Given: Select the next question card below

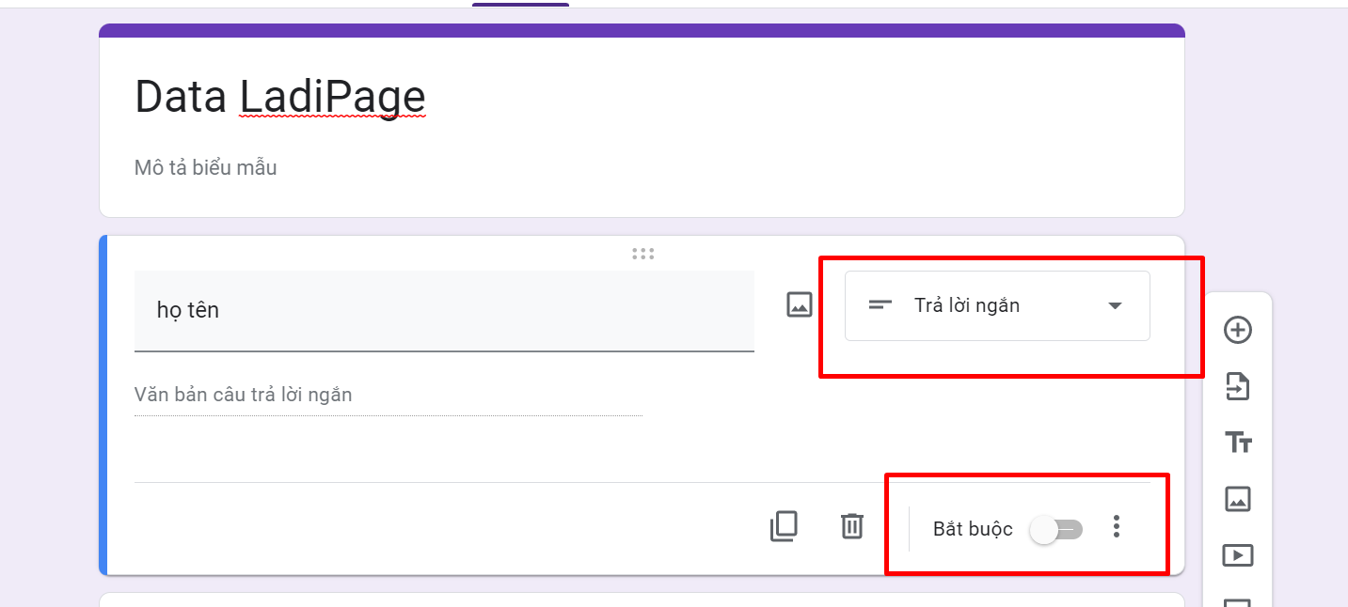Looking at the screenshot, I should pyautogui.click(x=640, y=599).
